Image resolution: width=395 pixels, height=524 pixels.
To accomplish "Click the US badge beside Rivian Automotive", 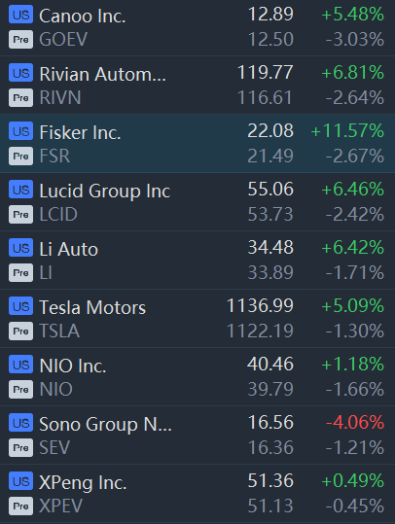I will click(20, 73).
